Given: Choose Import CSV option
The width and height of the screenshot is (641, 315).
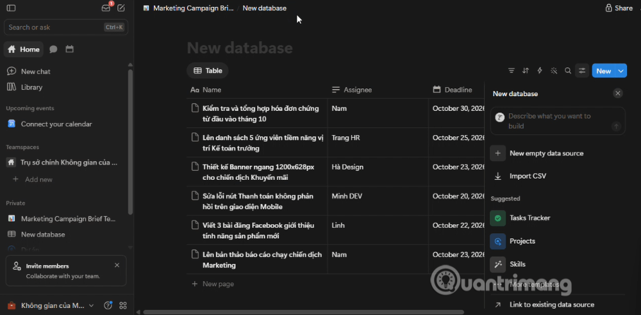Looking at the screenshot, I should (558, 176).
